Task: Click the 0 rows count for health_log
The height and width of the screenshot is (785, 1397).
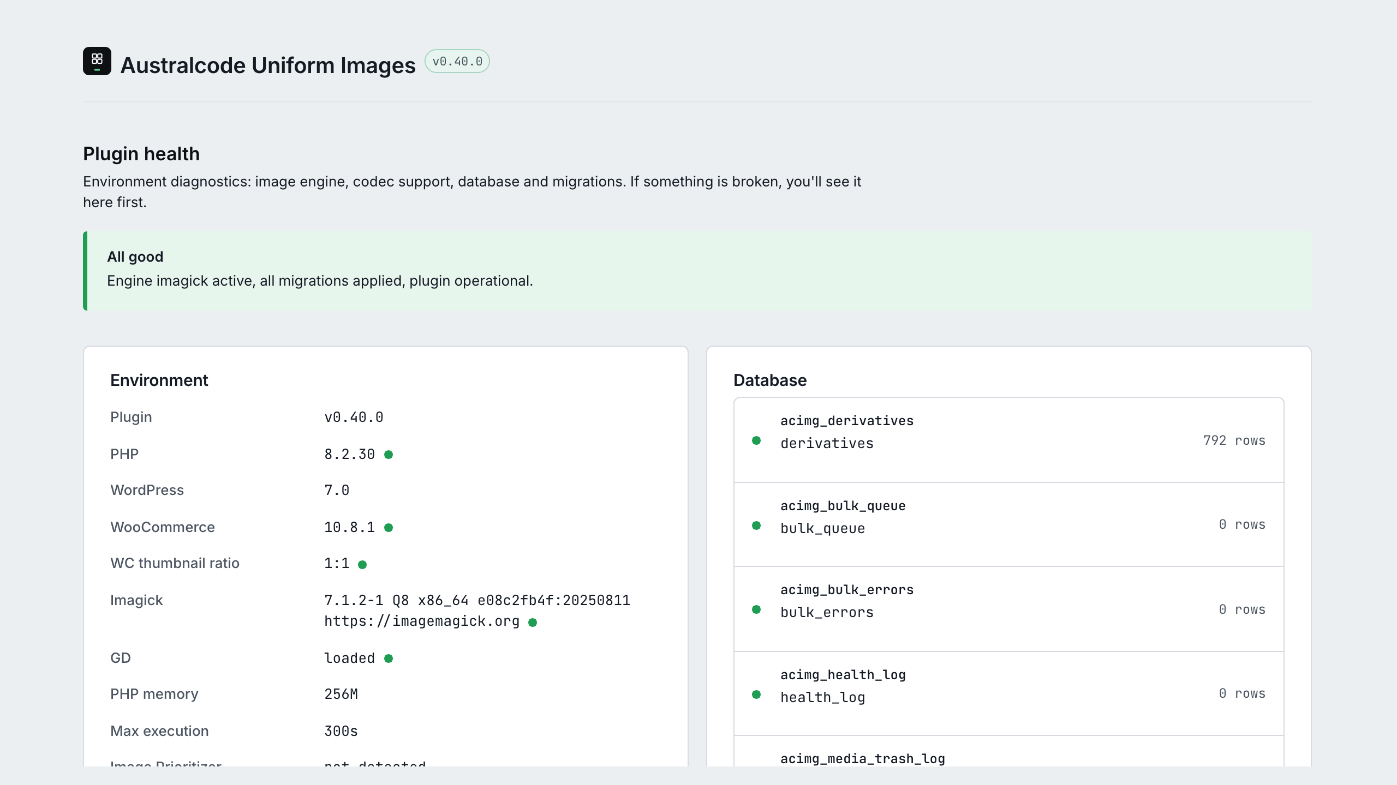Action: [x=1242, y=693]
